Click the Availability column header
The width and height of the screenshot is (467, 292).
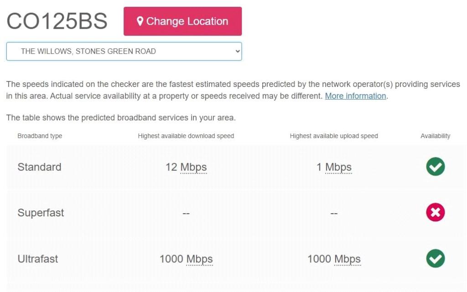[x=435, y=136]
